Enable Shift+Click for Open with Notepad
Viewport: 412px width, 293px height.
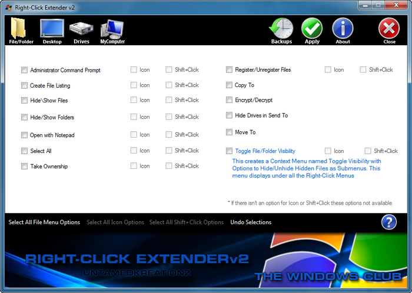point(169,135)
